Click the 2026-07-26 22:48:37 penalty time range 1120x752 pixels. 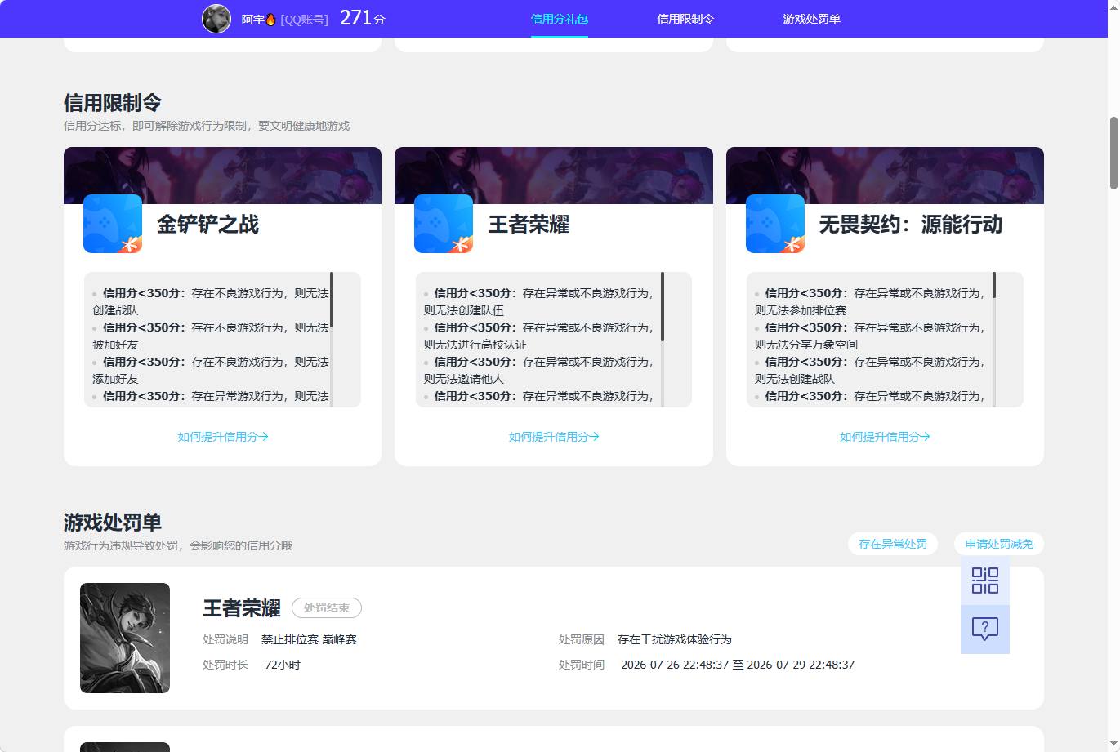pyautogui.click(x=738, y=665)
